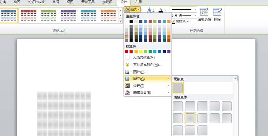Select the highlighted 渐变 gradient menu item
The width and height of the screenshot is (268, 136).
pyautogui.click(x=148, y=79)
